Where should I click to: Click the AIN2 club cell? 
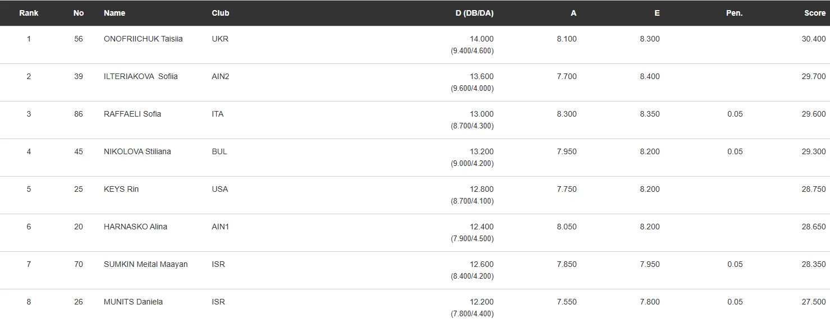221,76
